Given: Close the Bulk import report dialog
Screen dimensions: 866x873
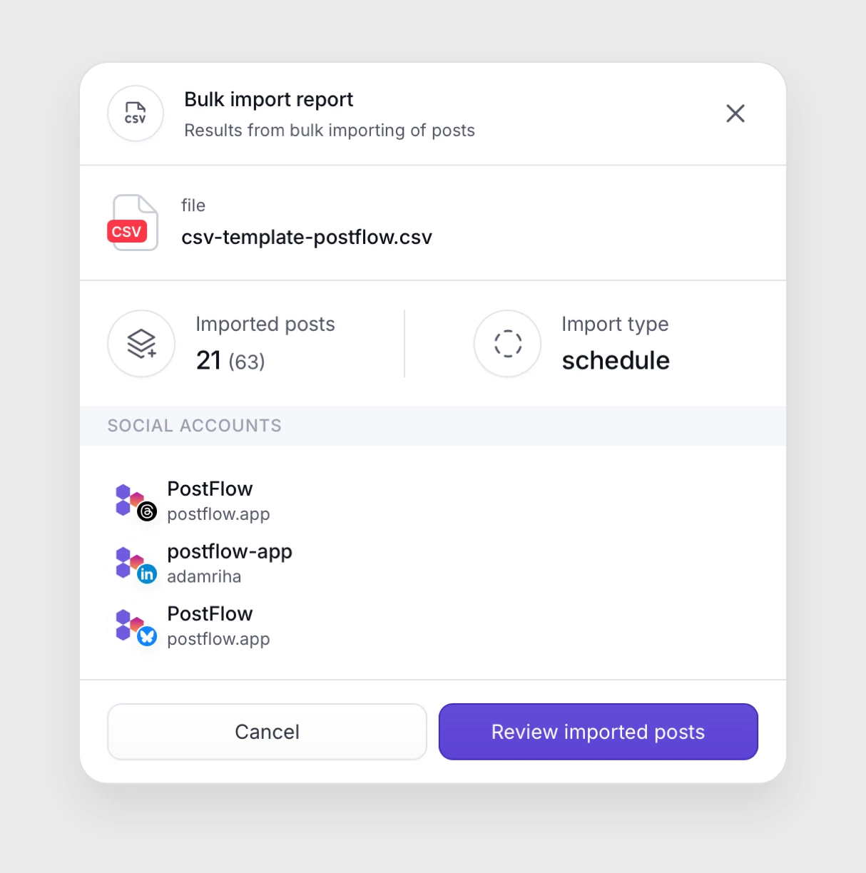Looking at the screenshot, I should point(735,113).
